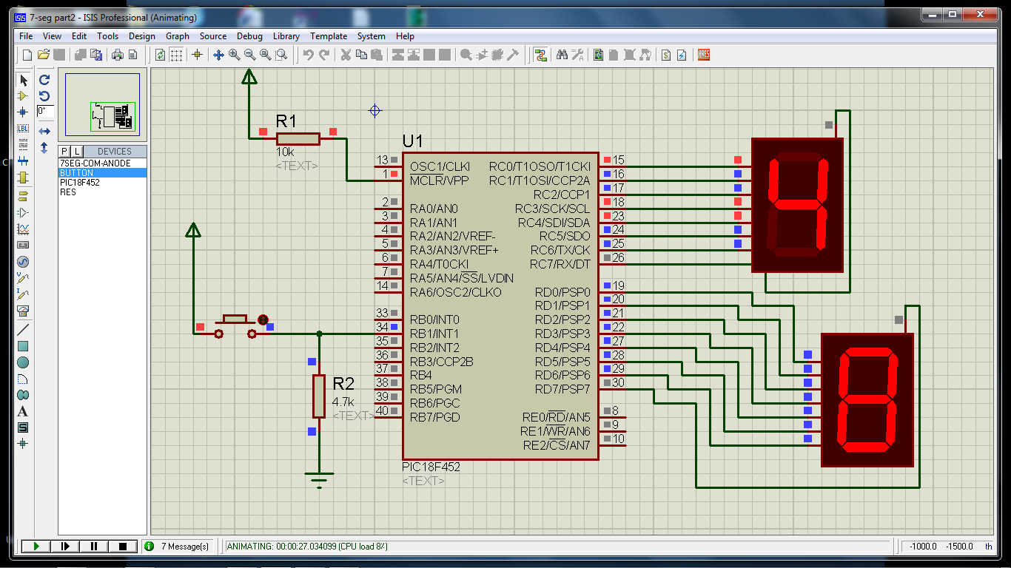Select the Component mode tool
The height and width of the screenshot is (568, 1011).
pyautogui.click(x=22, y=96)
